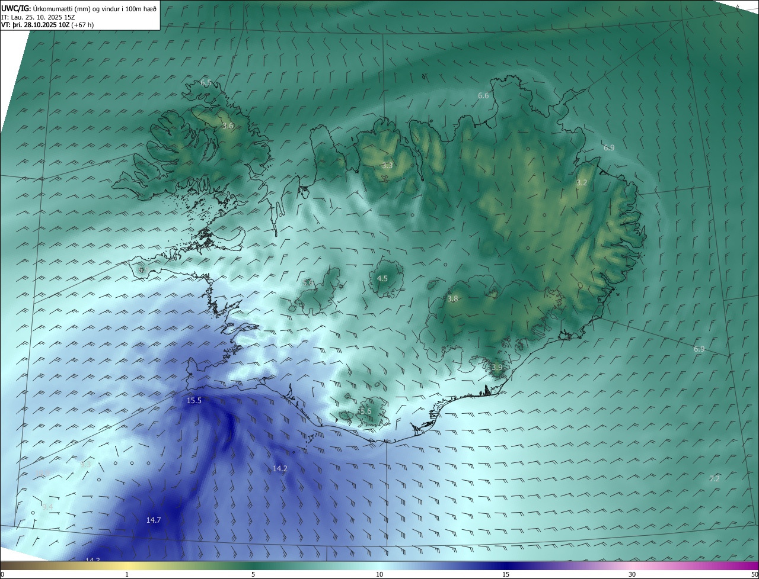Click the 9.4 value in the southwest ocean
Screen dimensions: 759x579
(x=47, y=507)
